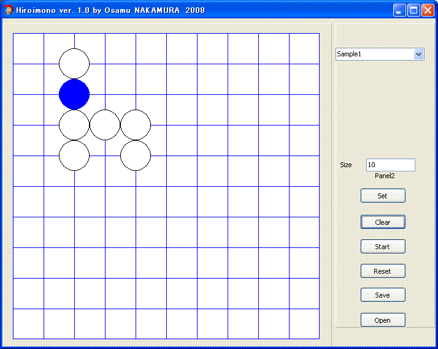Click the white stone directly below blue stone

[x=74, y=125]
